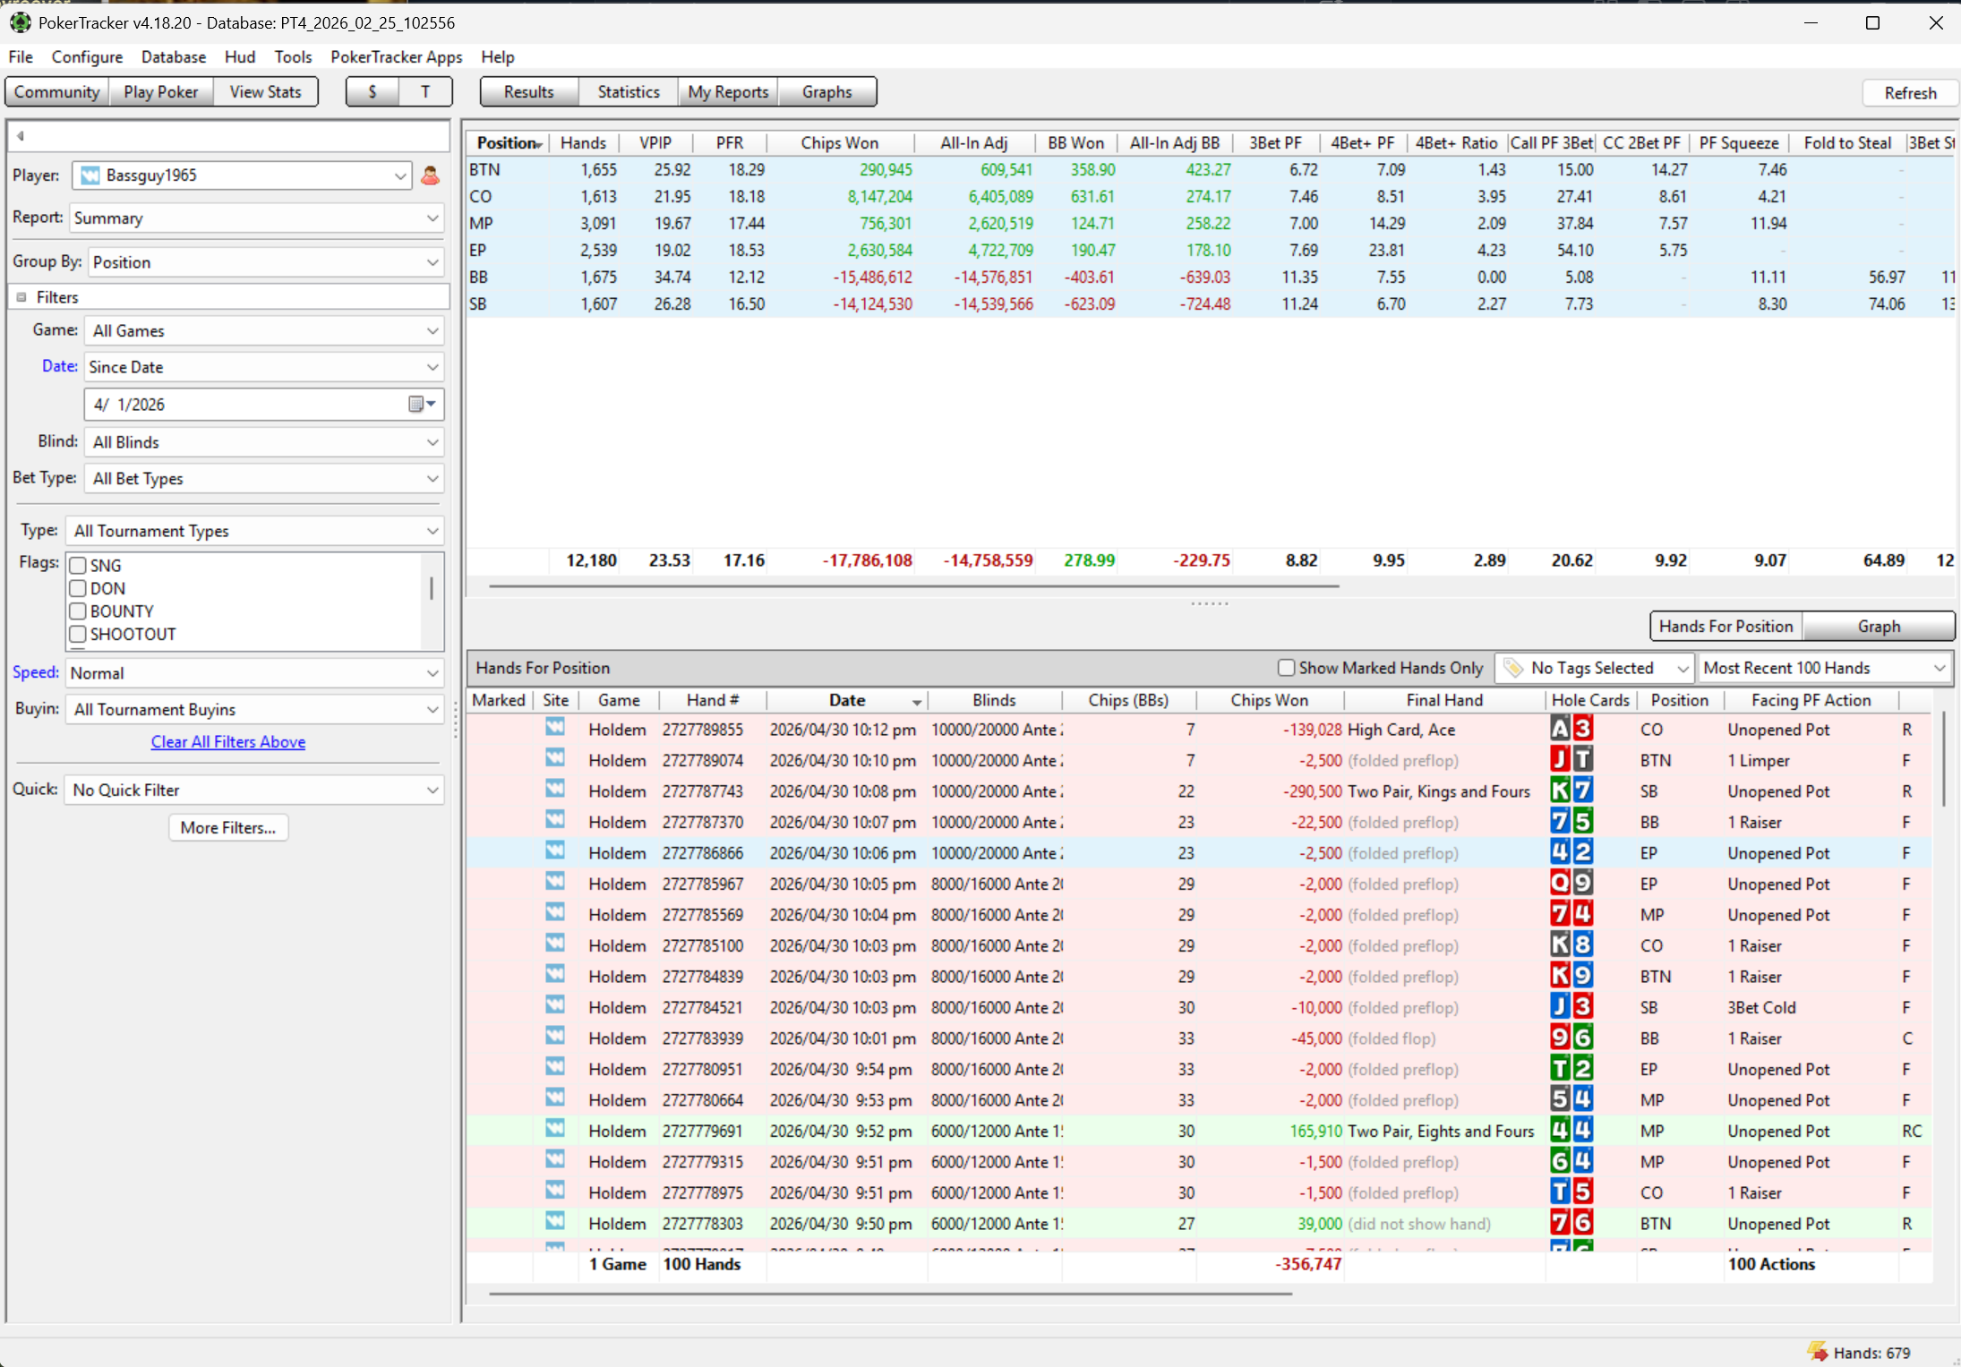The image size is (1961, 1367).
Task: Click the lightning Hands icon in the status bar
Action: point(1817,1352)
